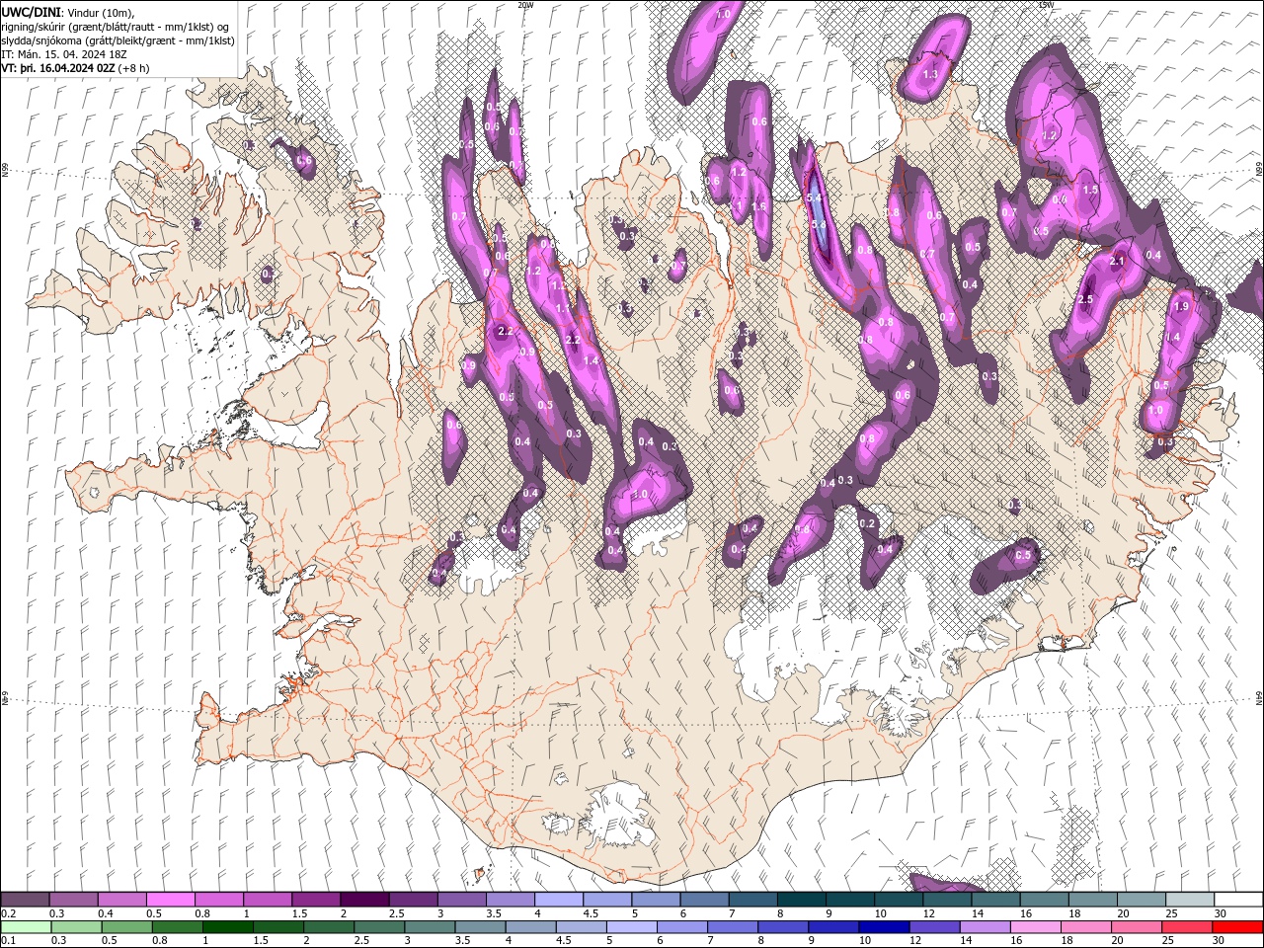This screenshot has height=948, width=1264.
Task: Click the 'rigning/skúrir' legend description line
Action: (x=117, y=26)
